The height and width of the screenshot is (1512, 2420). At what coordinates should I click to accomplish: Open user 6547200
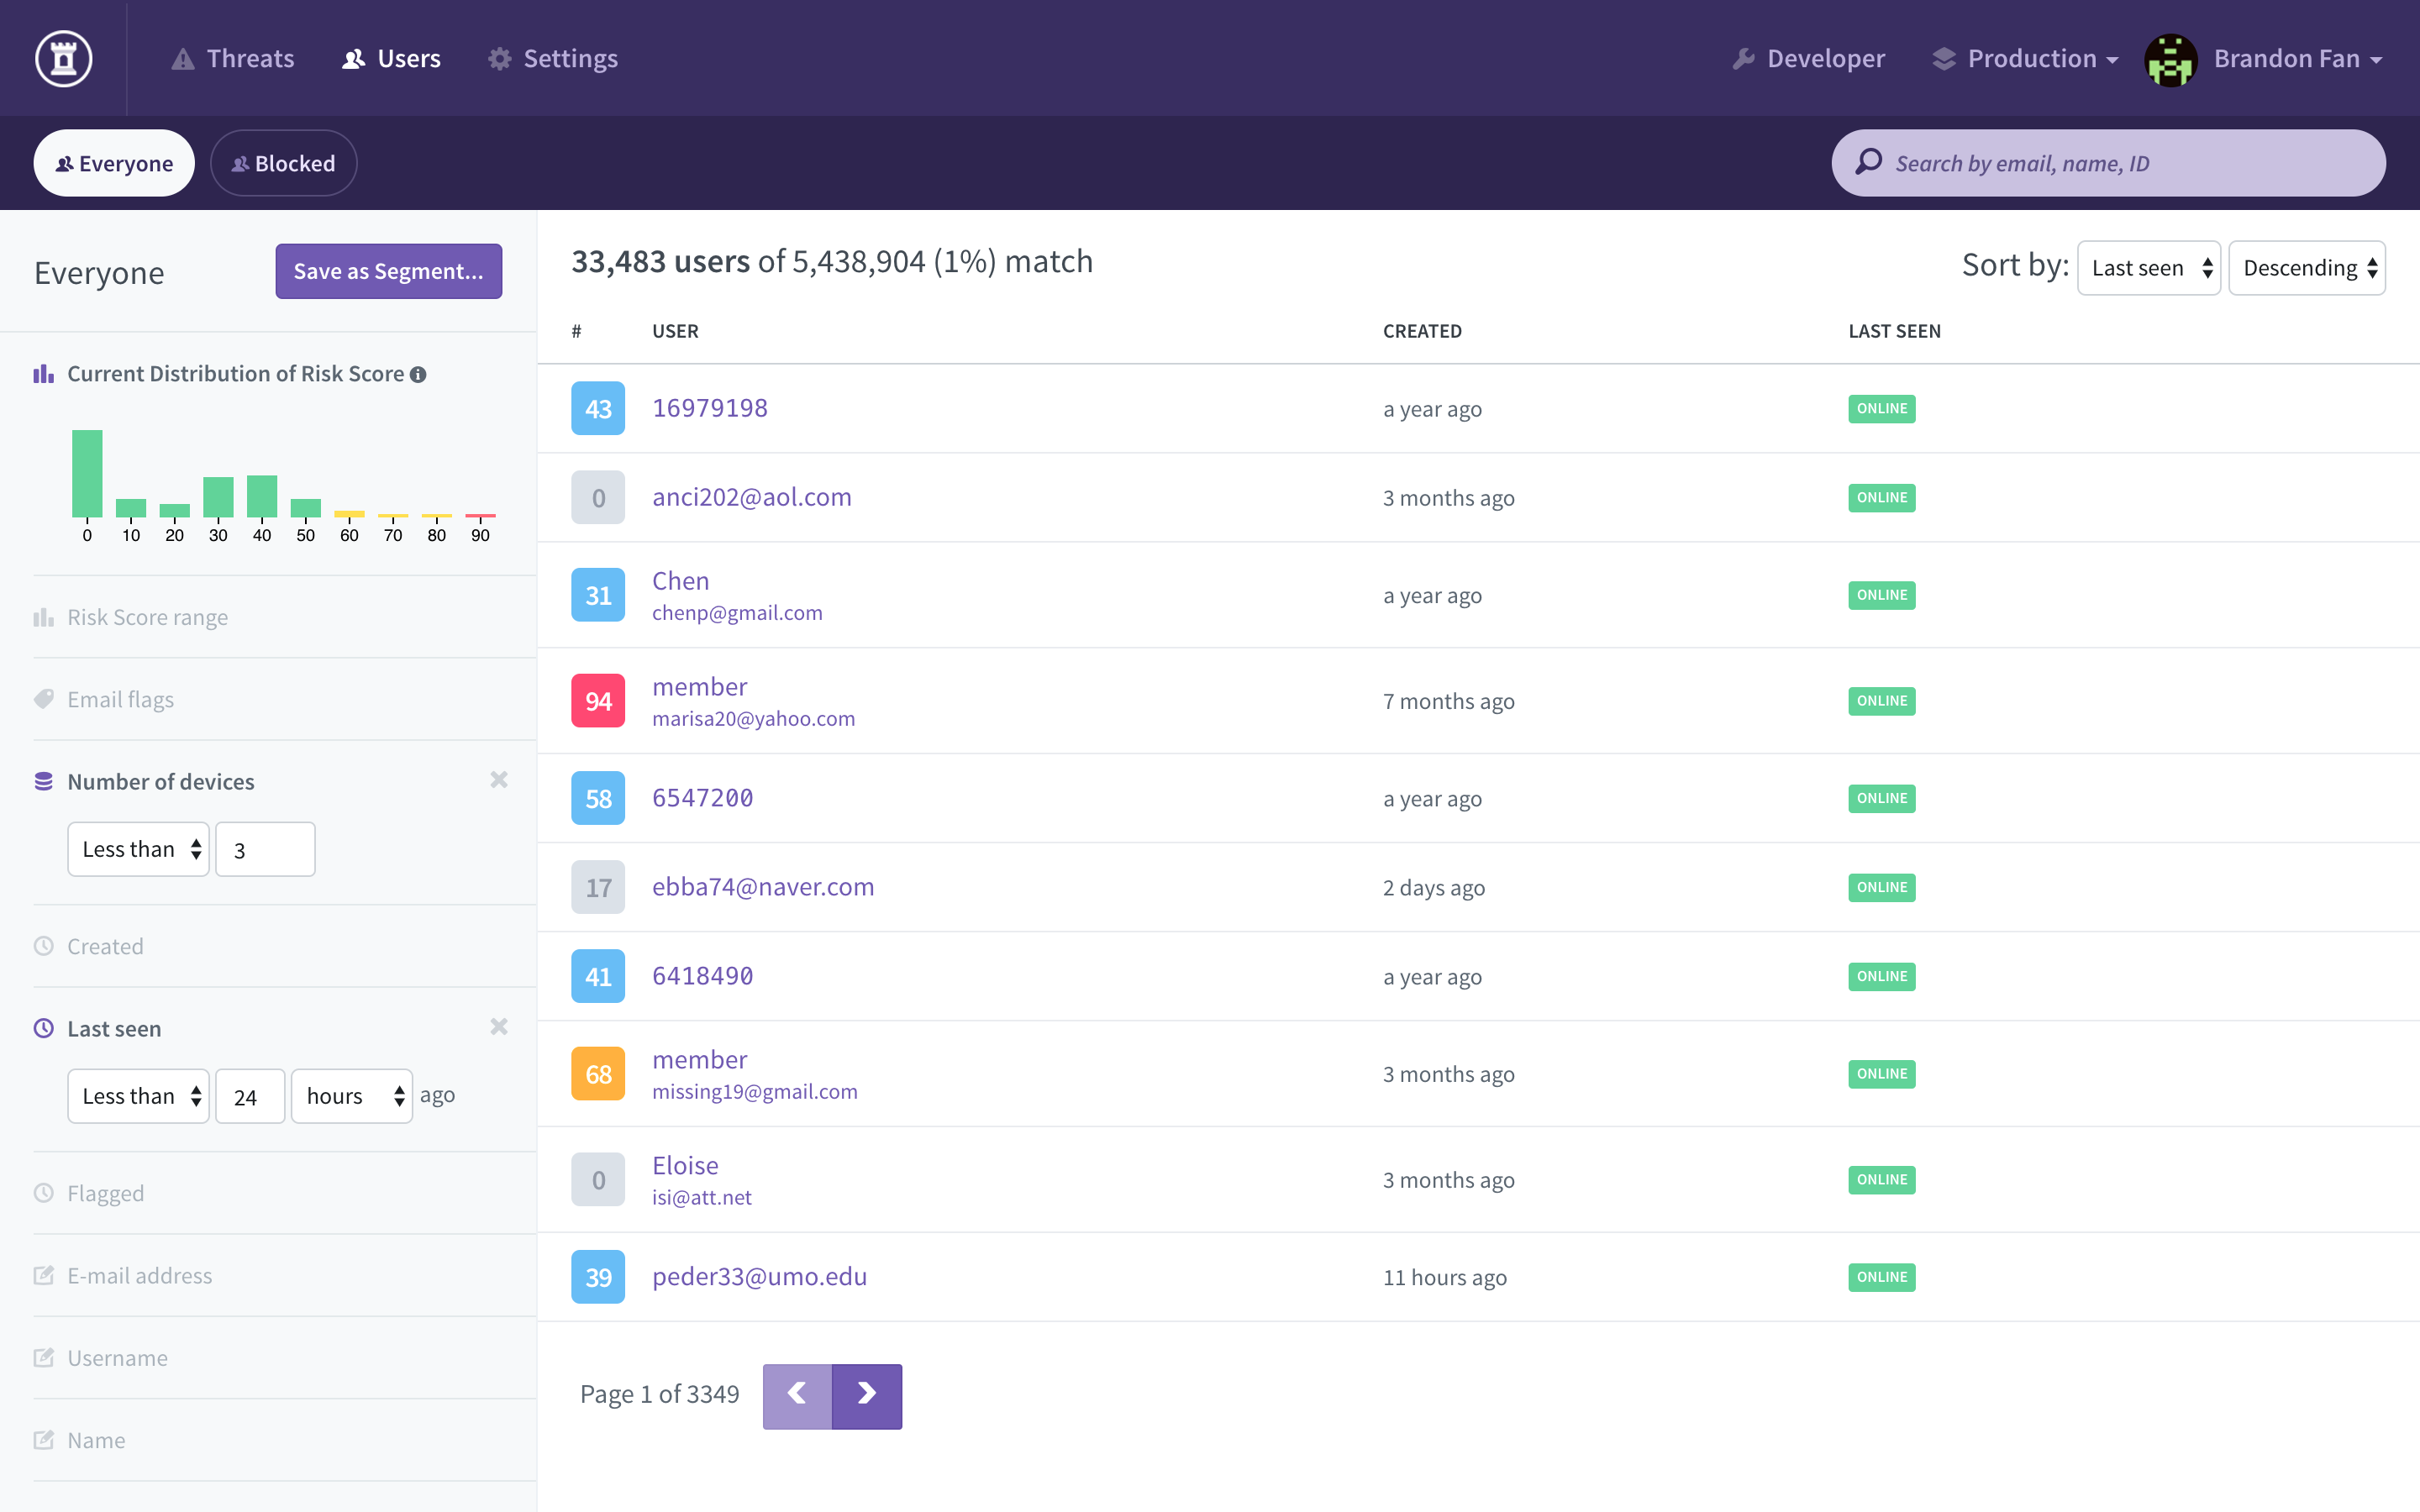pos(702,798)
